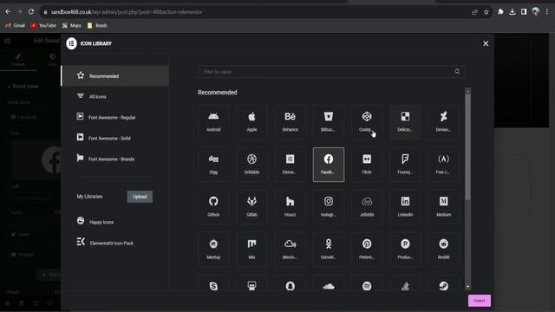Screen dimensions: 555x312
Task: Click the scrollbar down arrow
Action: point(468,287)
